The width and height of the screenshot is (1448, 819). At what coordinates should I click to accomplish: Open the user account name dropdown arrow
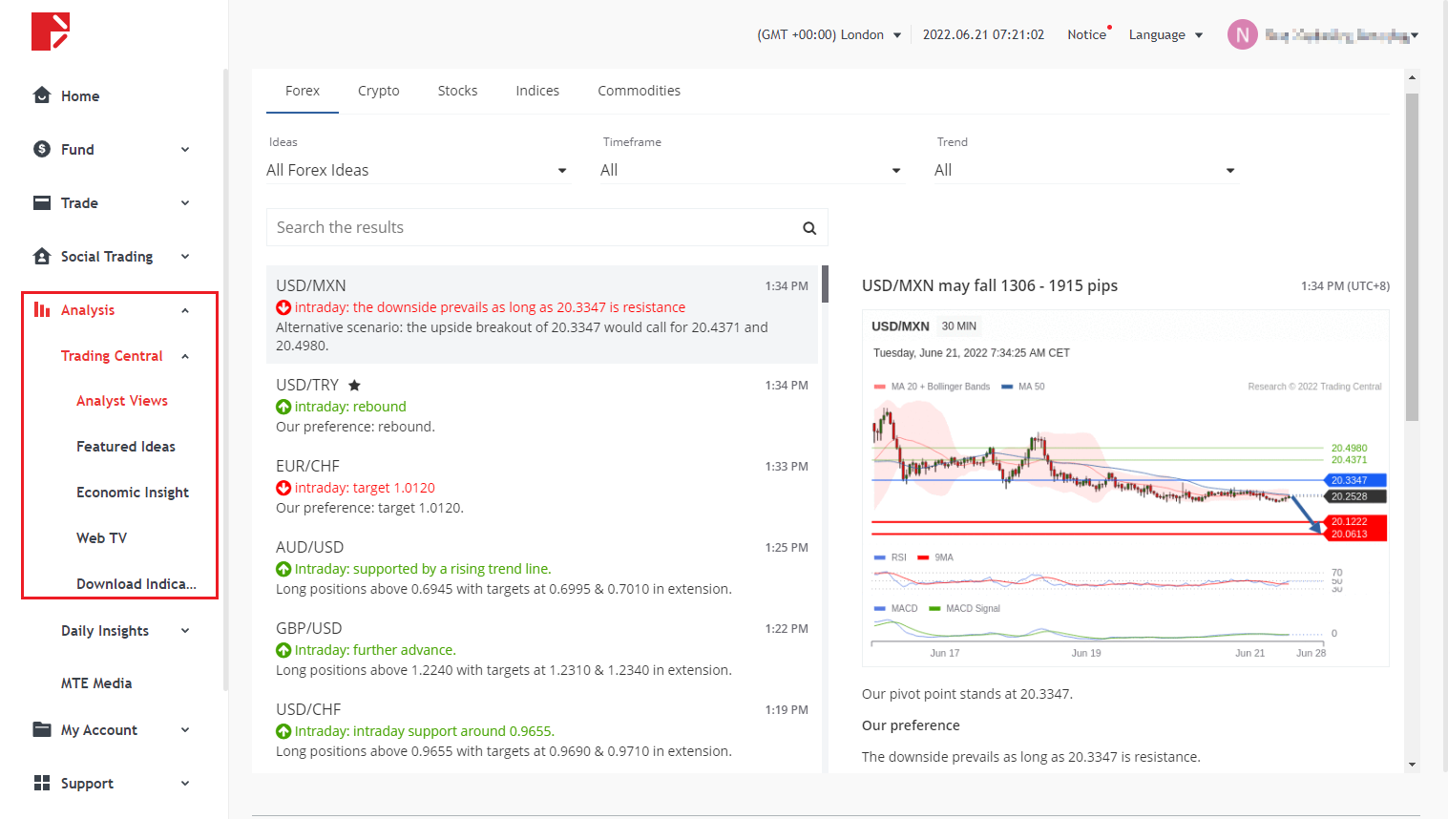[x=1415, y=35]
